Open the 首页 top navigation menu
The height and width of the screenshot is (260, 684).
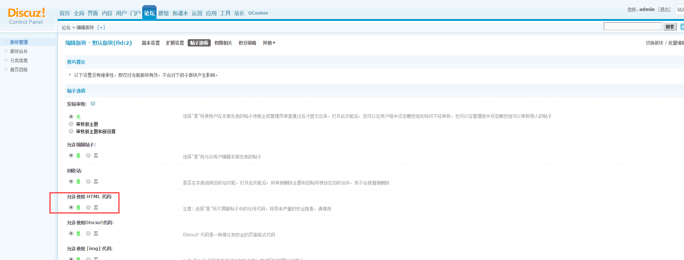65,13
